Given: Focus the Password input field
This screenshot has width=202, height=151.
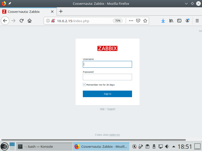Looking at the screenshot, I should [107, 77].
